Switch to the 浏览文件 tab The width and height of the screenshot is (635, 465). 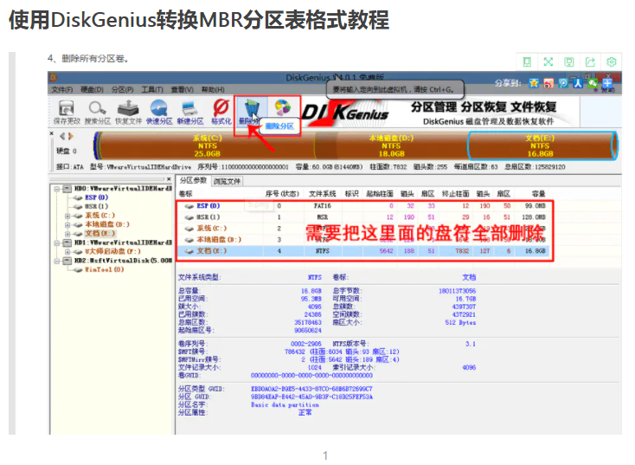(x=227, y=181)
